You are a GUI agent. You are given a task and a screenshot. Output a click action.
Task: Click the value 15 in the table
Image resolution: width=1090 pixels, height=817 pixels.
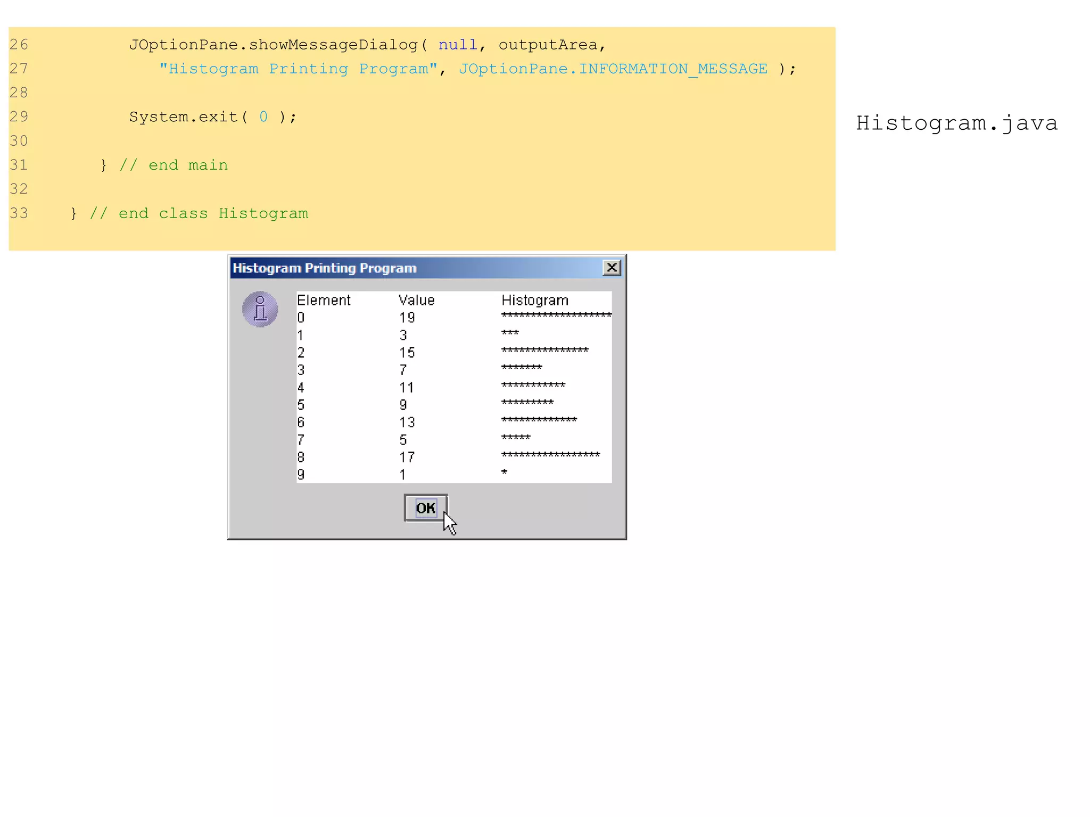407,353
